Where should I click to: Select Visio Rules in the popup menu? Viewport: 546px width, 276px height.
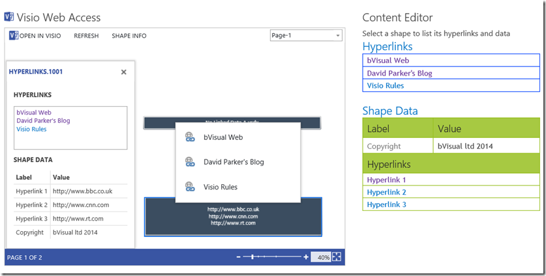pyautogui.click(x=220, y=187)
